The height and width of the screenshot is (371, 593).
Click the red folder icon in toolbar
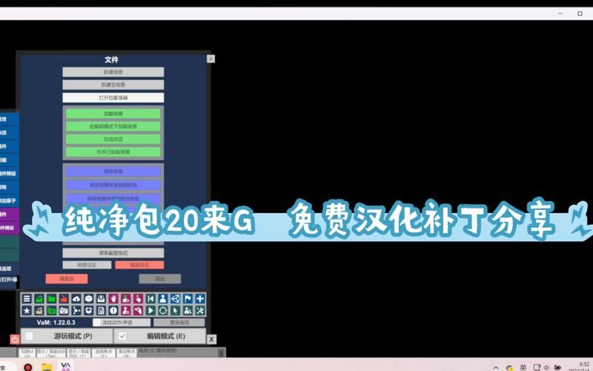(x=64, y=299)
